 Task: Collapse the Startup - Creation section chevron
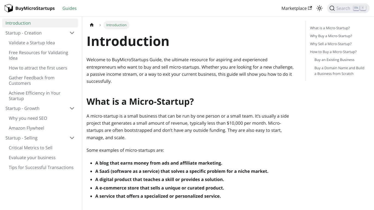(72, 33)
